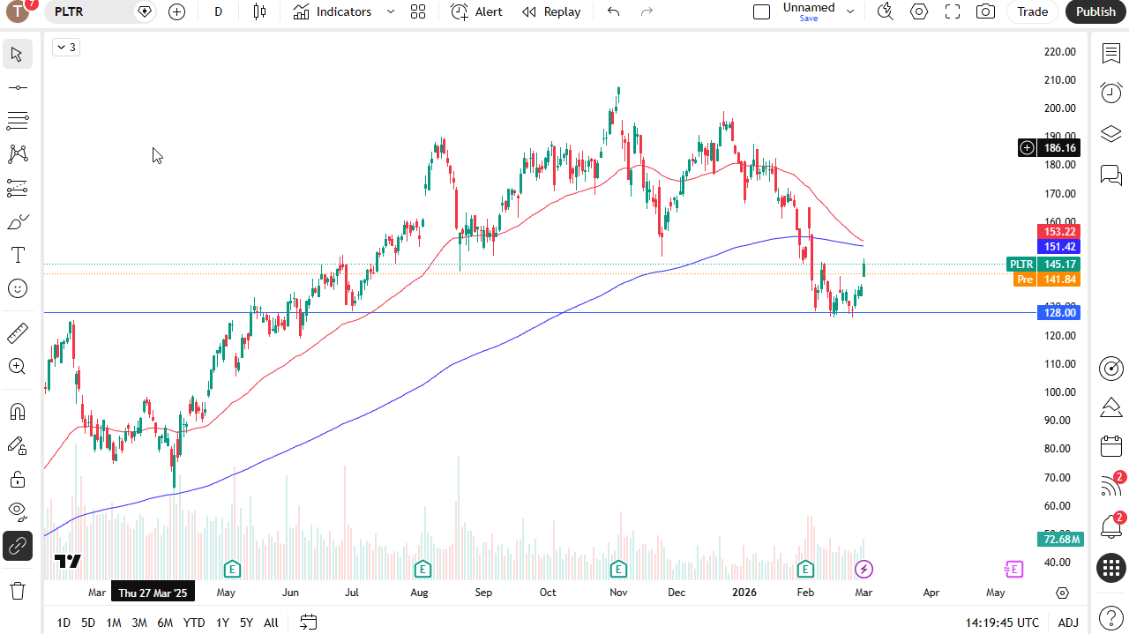Select the XABCD patterns tool
This screenshot has width=1129, height=634.
point(17,154)
